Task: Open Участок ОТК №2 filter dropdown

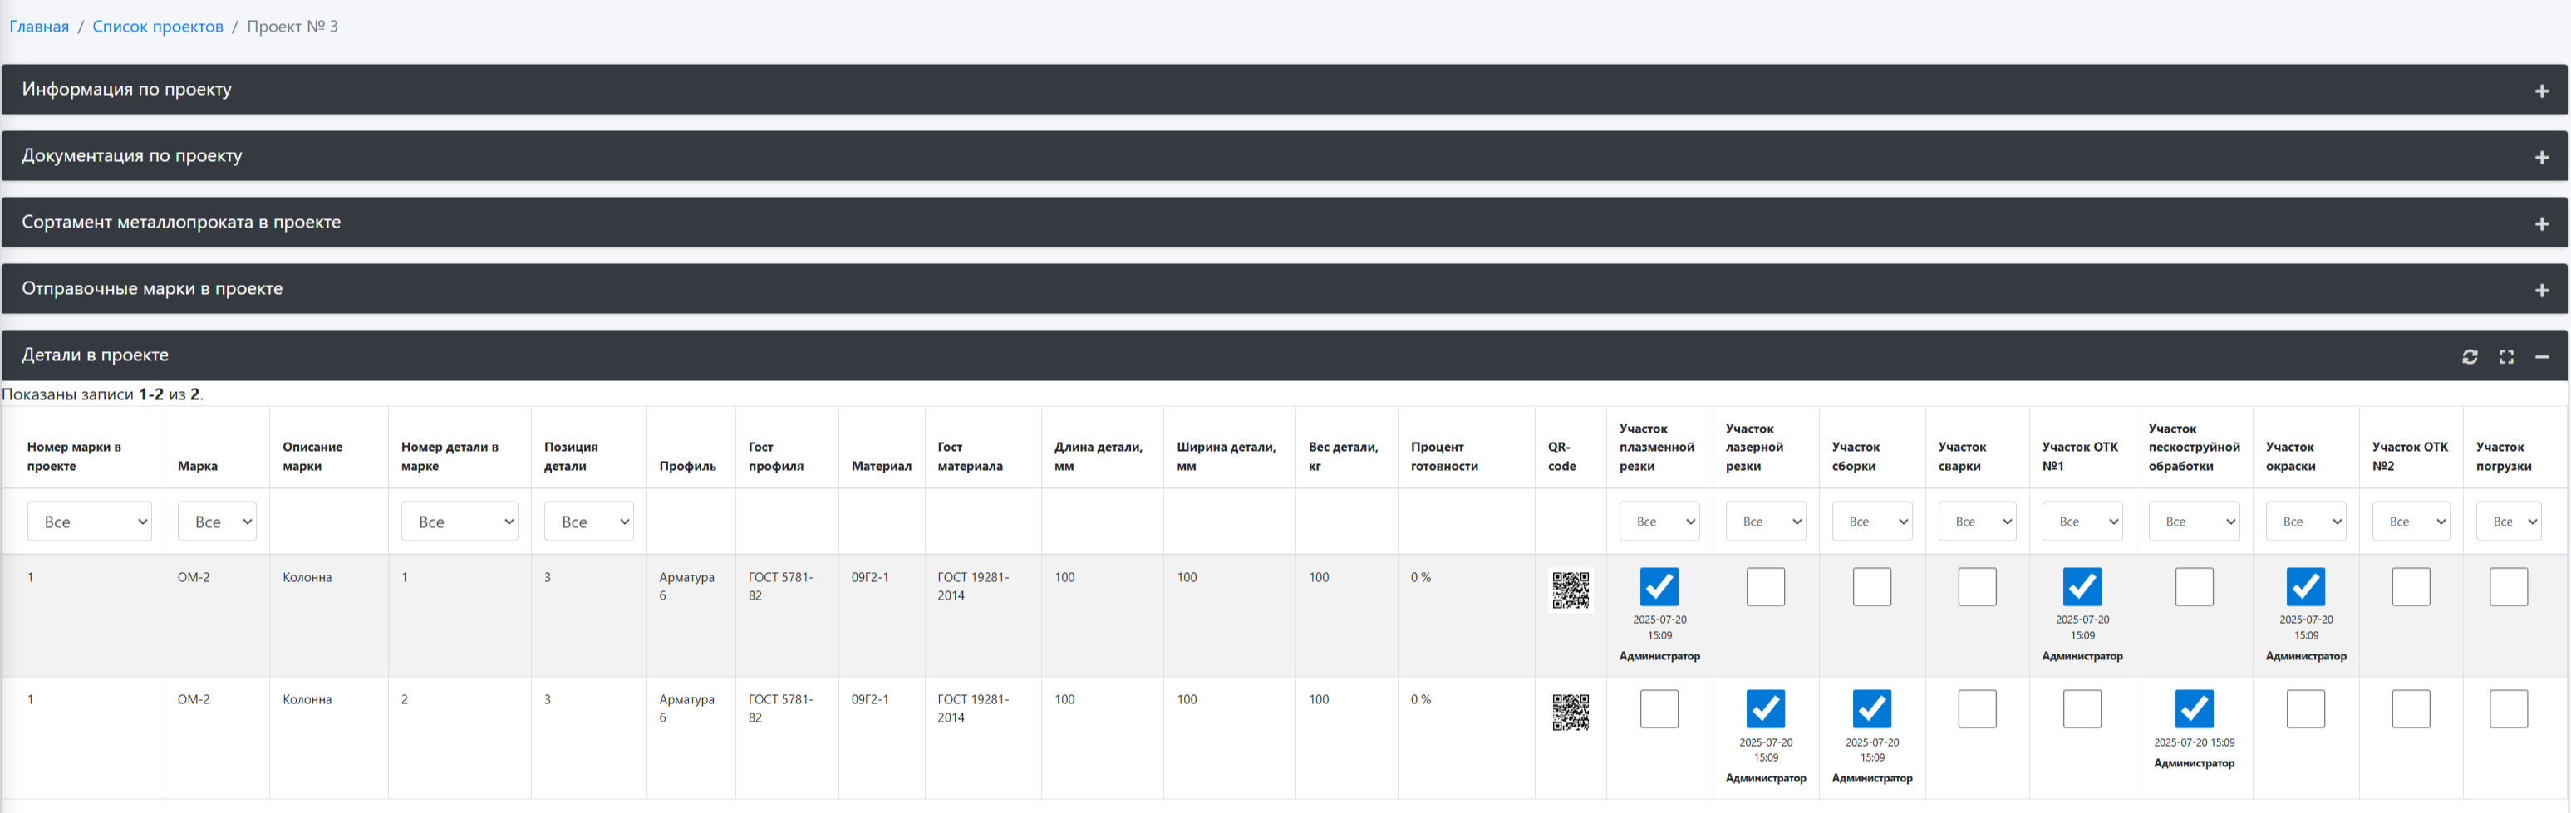Action: [2411, 522]
